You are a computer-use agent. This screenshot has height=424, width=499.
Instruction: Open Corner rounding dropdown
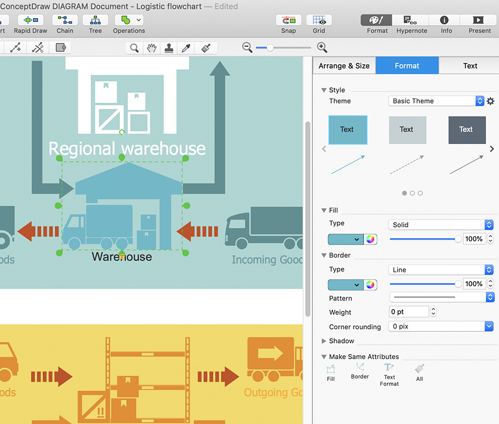click(x=440, y=327)
